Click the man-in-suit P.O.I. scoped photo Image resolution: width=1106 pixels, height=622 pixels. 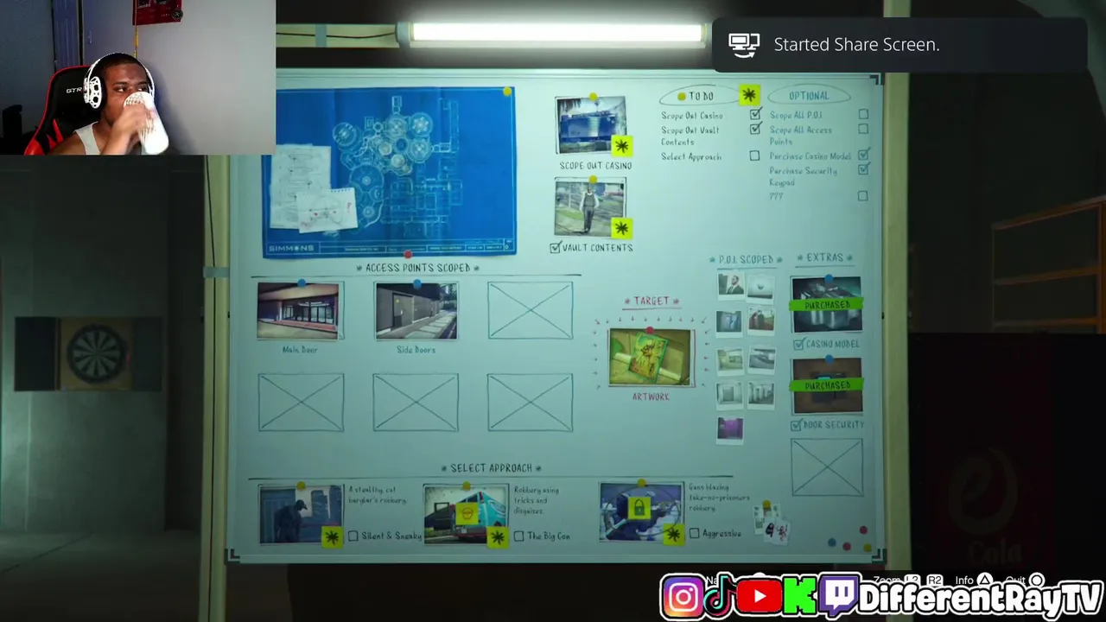[730, 285]
